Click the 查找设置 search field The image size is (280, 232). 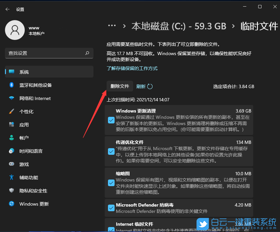tap(49, 53)
